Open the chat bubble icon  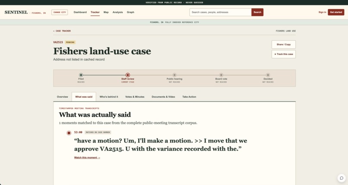pyautogui.click(x=342, y=178)
